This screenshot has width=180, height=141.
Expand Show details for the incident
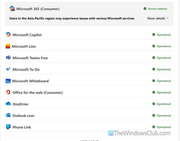pos(158,18)
